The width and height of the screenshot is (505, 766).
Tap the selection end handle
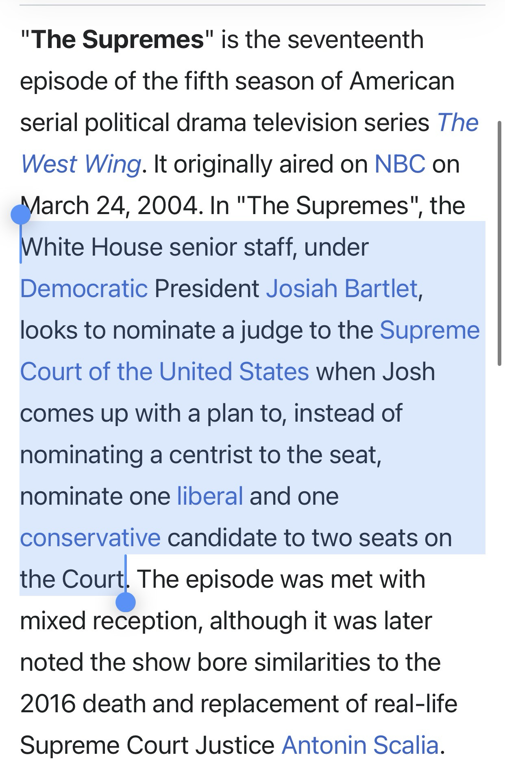pyautogui.click(x=125, y=602)
